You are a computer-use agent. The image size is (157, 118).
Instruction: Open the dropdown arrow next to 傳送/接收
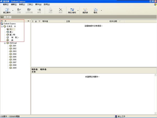[78, 10]
